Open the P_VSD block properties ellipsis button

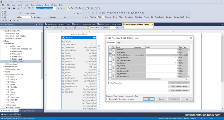94,38
